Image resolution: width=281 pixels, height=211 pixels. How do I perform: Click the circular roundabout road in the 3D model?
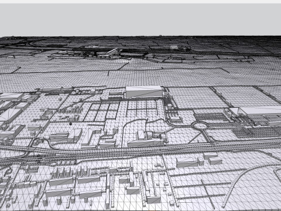pos(200,125)
